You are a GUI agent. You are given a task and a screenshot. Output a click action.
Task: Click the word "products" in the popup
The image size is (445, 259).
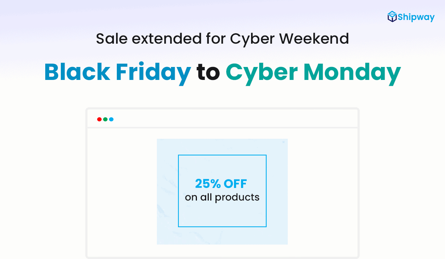pos(237,198)
